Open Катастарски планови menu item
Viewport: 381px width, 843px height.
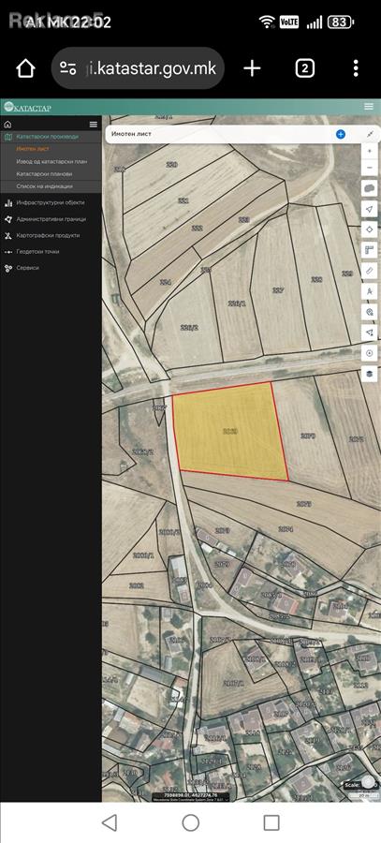[x=44, y=173]
